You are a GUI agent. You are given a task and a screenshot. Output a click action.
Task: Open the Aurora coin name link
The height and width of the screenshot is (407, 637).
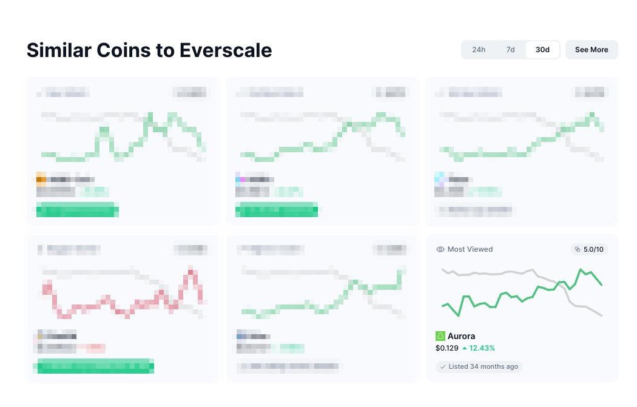(x=461, y=336)
